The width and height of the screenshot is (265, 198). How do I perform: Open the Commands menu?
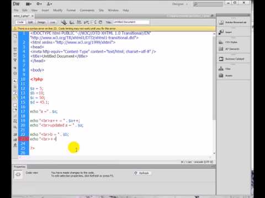[87, 10]
